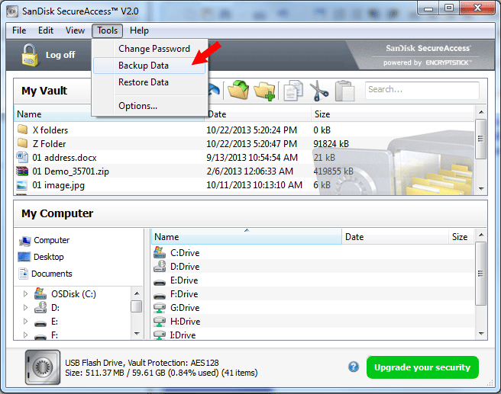Click the 419855 kB size value
The width and height of the screenshot is (501, 394).
coord(333,171)
